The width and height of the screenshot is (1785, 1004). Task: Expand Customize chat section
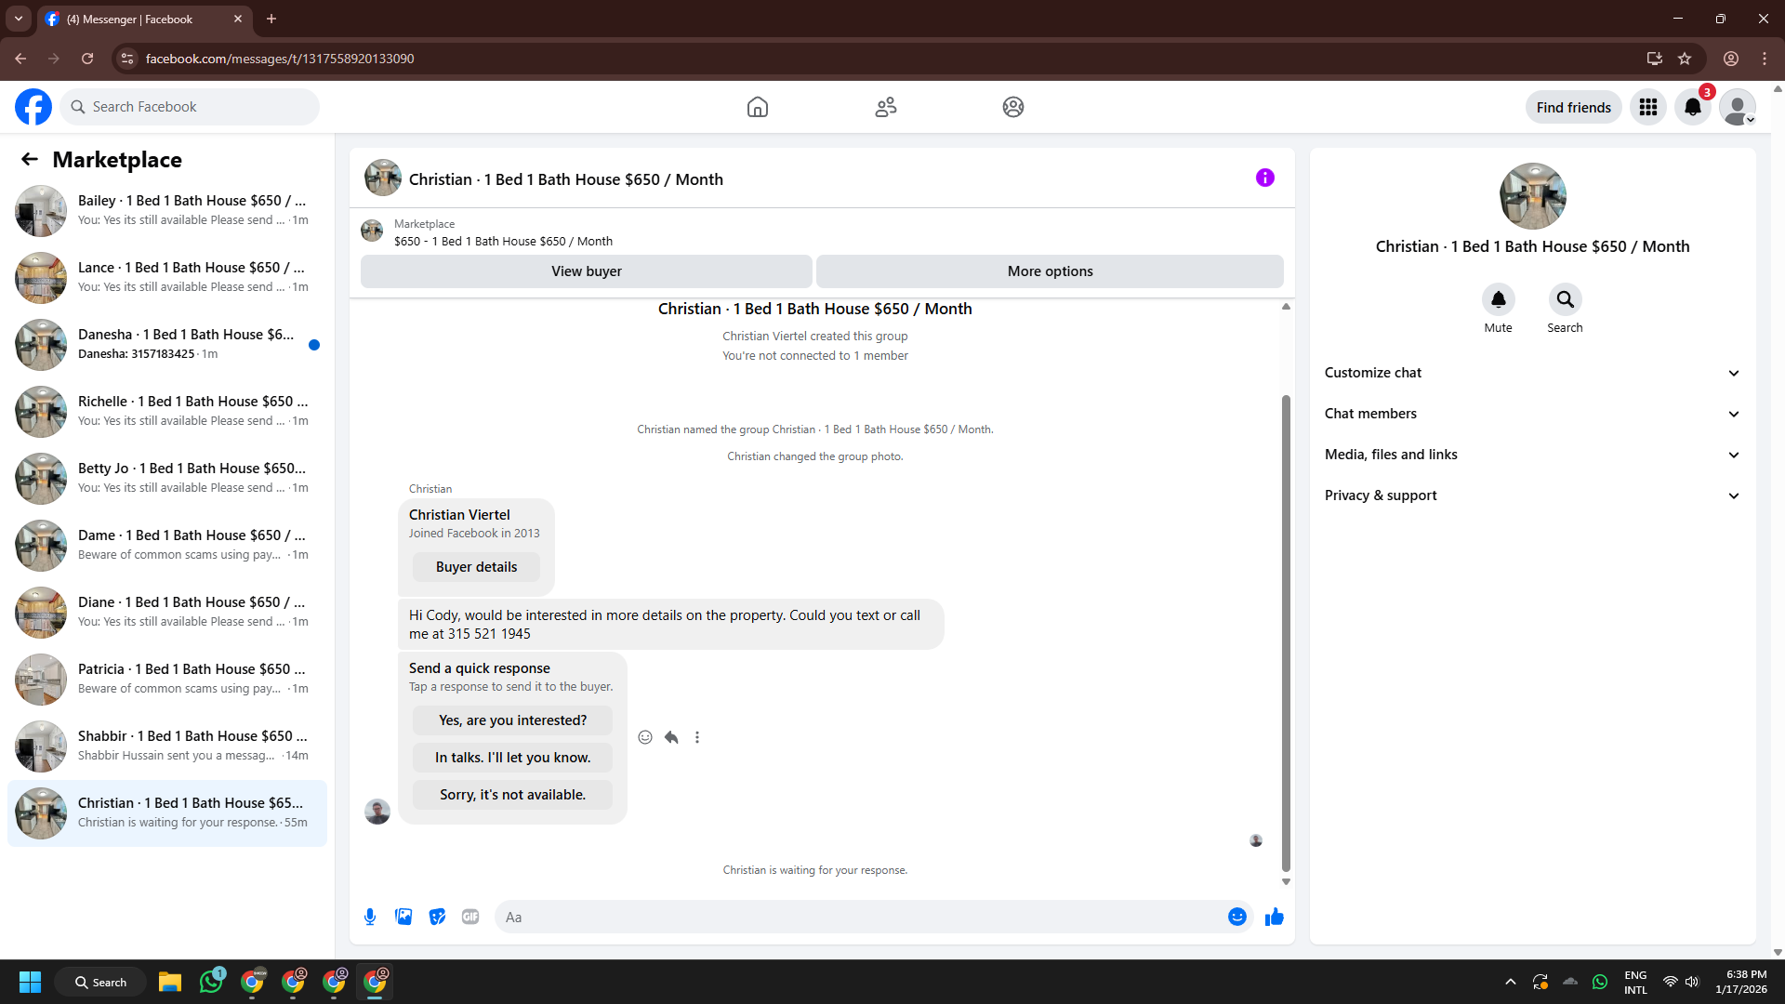pyautogui.click(x=1531, y=373)
